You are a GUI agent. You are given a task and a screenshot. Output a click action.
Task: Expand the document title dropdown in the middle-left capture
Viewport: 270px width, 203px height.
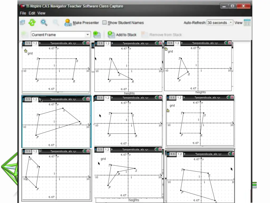click(x=74, y=99)
